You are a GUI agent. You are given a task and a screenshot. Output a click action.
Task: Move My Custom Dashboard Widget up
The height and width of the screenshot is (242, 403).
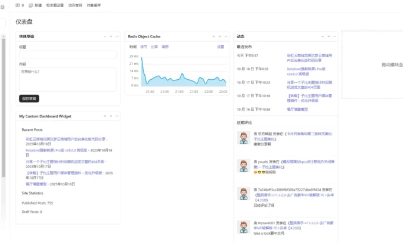105,116
